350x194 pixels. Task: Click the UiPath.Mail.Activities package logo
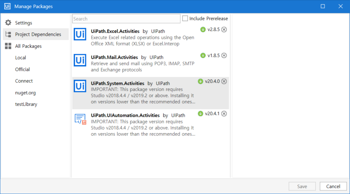tap(80, 60)
